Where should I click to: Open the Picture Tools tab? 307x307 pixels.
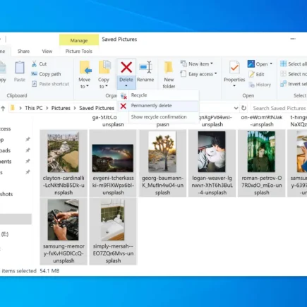[79, 52]
